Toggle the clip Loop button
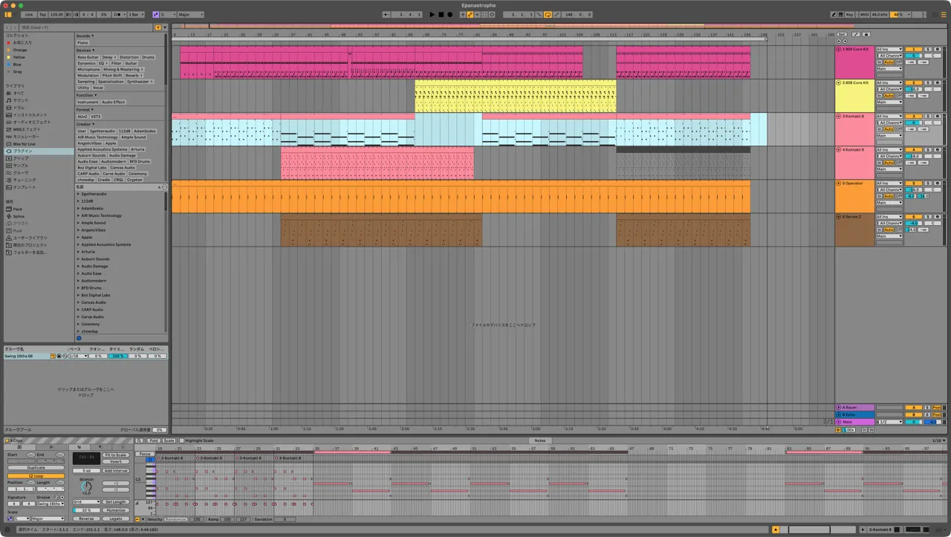Image resolution: width=951 pixels, height=537 pixels. pyautogui.click(x=36, y=476)
